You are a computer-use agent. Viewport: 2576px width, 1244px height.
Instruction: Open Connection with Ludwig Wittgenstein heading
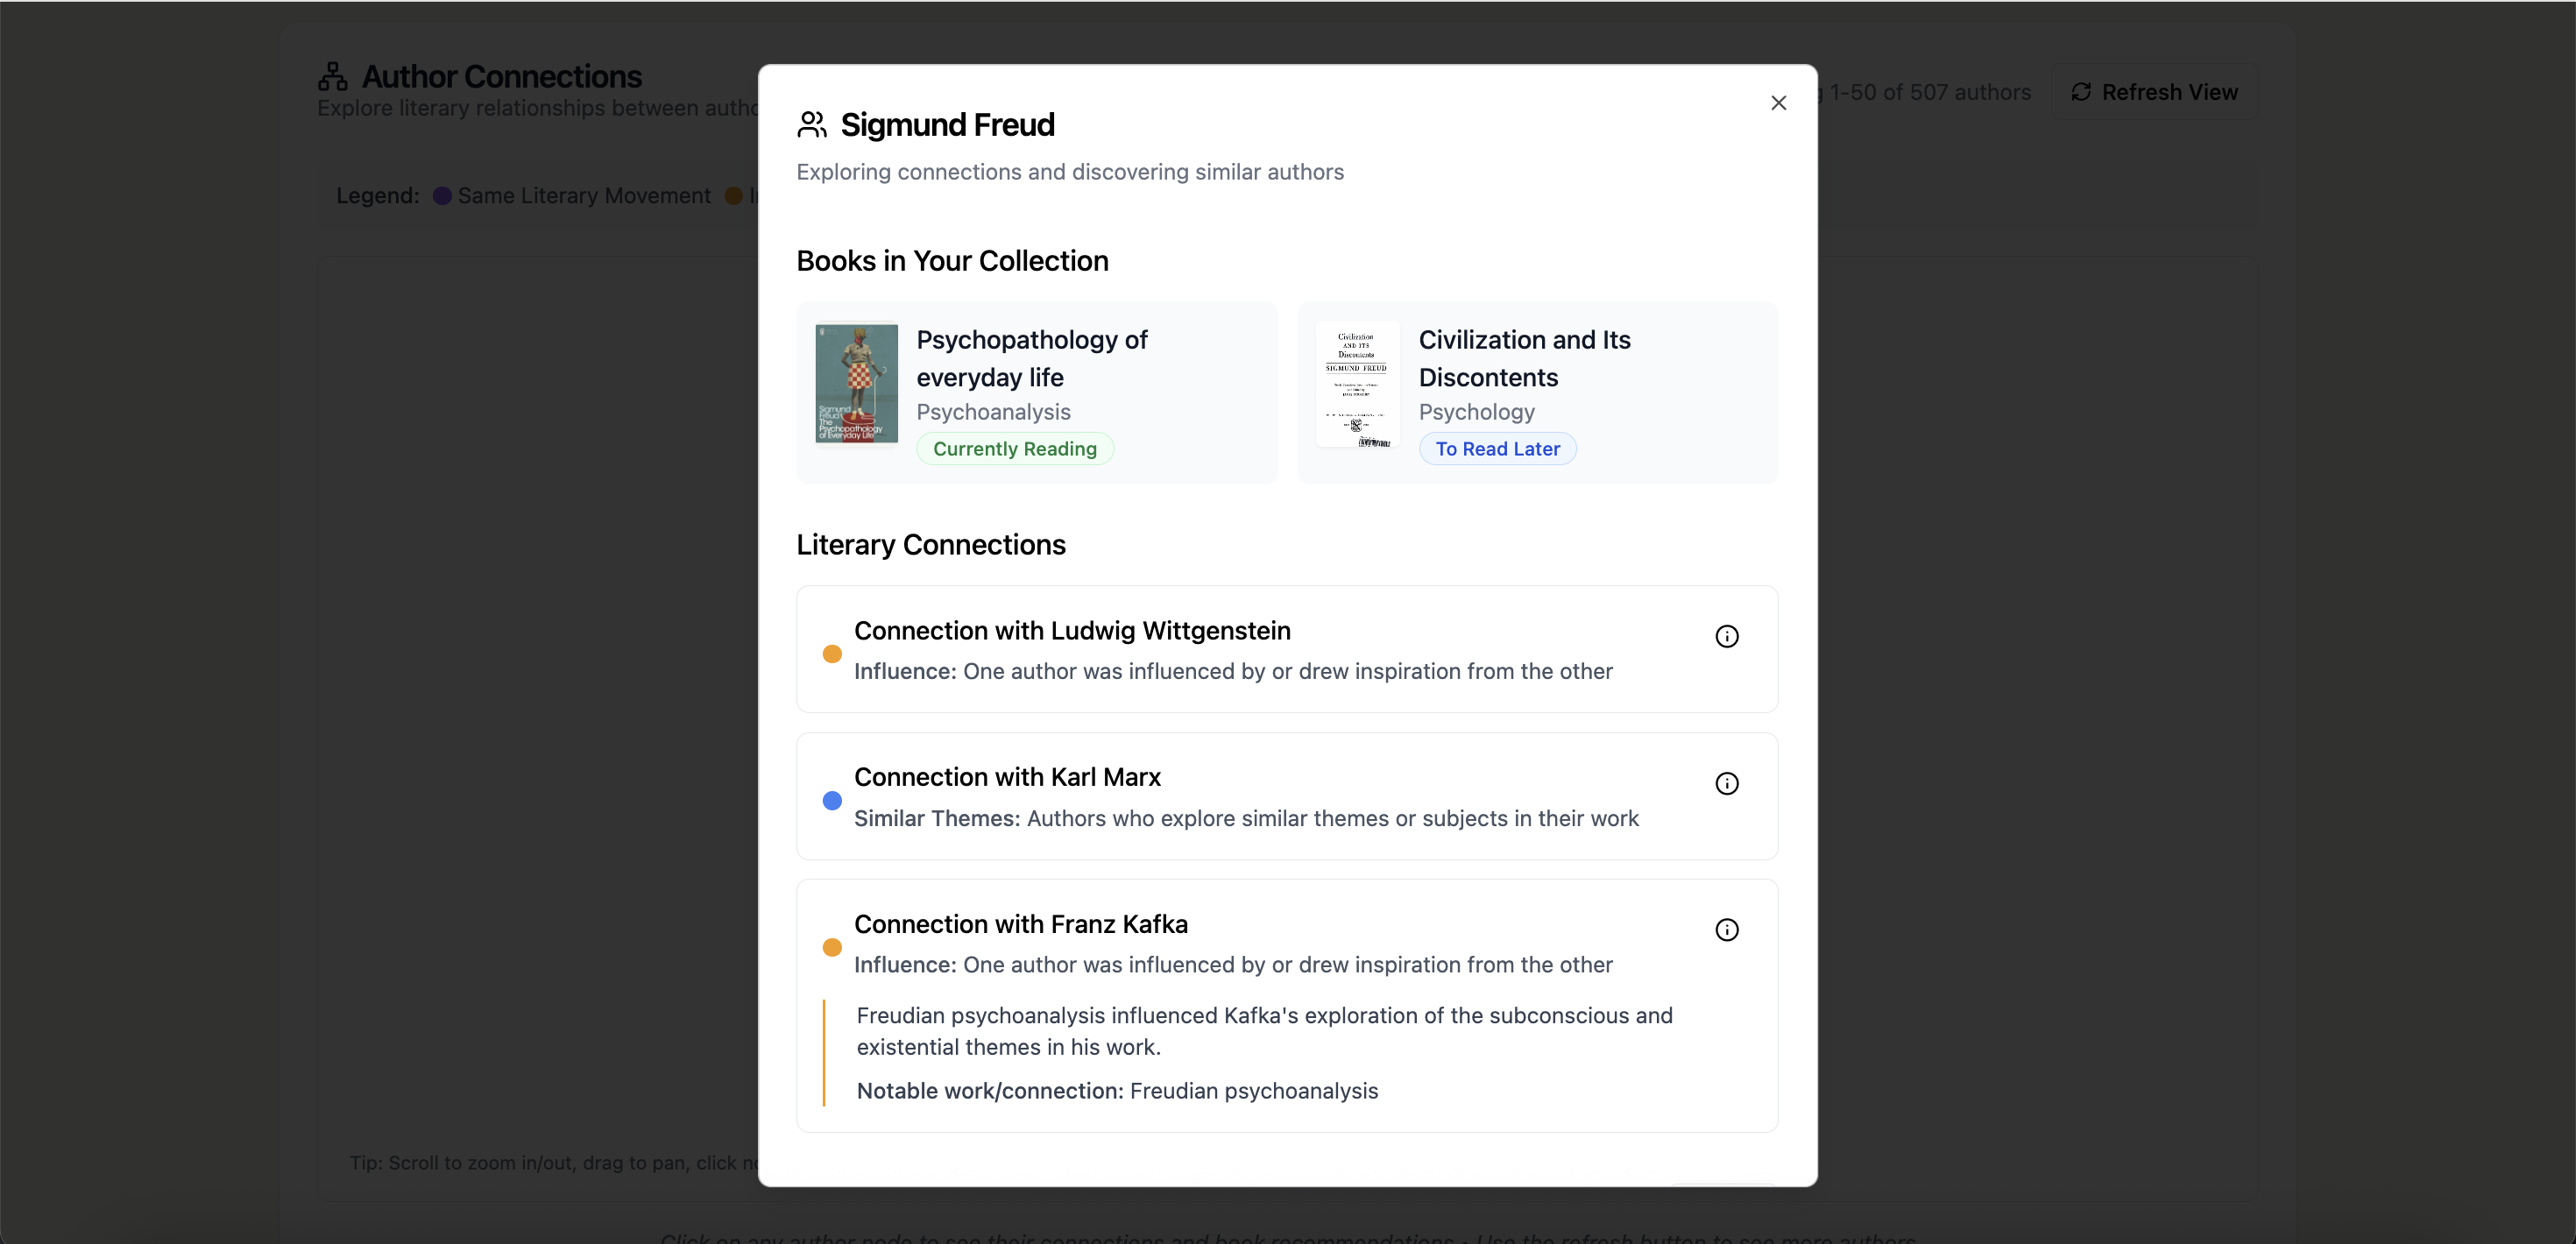[1072, 631]
